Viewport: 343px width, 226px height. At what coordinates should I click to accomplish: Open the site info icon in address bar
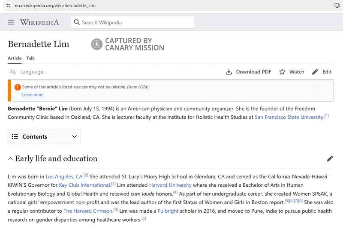tap(8, 6)
